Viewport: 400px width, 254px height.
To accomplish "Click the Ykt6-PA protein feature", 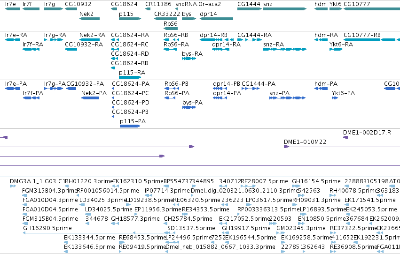I will 335,98.
